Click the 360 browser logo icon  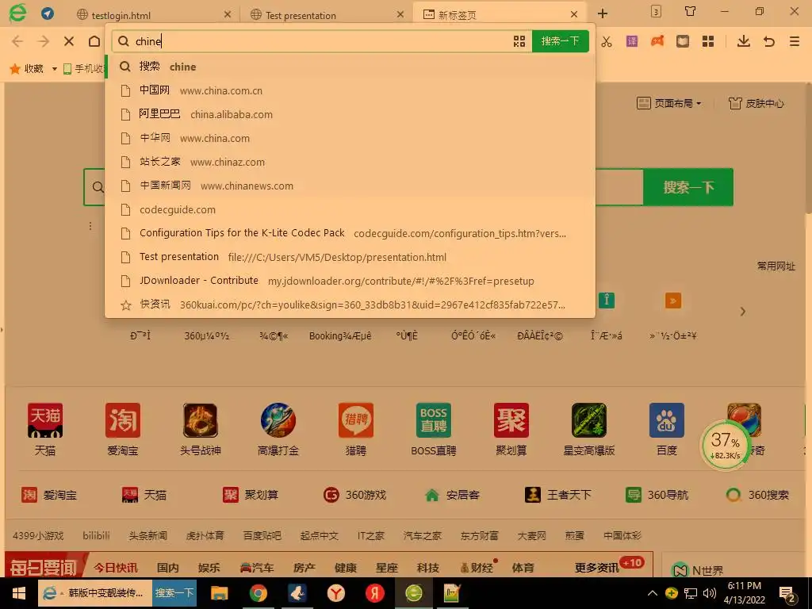click(x=17, y=13)
